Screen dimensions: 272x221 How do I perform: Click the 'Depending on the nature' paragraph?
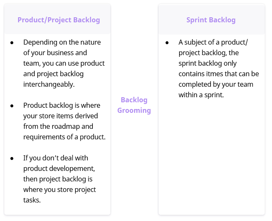(64, 64)
